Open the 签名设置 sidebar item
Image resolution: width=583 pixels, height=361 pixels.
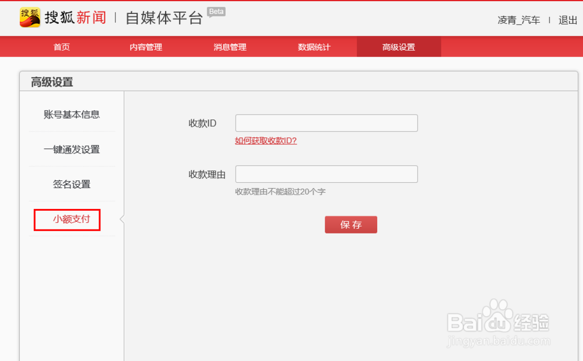coord(71,185)
